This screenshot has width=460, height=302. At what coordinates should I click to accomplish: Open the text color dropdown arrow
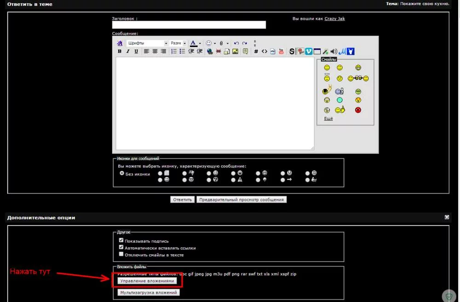pos(200,43)
